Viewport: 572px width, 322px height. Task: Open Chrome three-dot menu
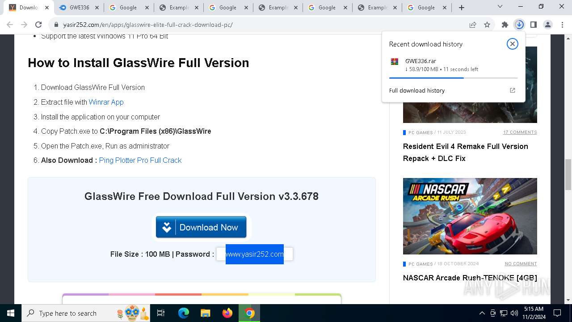click(562, 25)
